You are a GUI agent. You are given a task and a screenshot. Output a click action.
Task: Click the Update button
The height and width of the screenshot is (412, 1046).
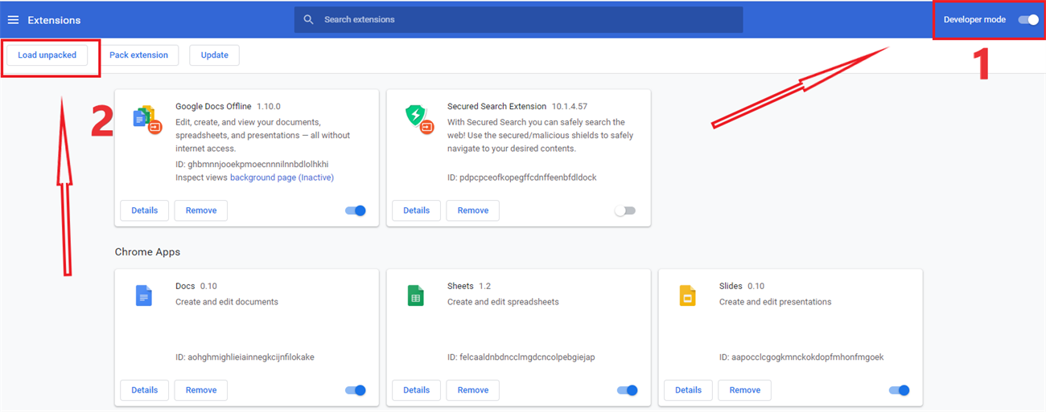(215, 55)
